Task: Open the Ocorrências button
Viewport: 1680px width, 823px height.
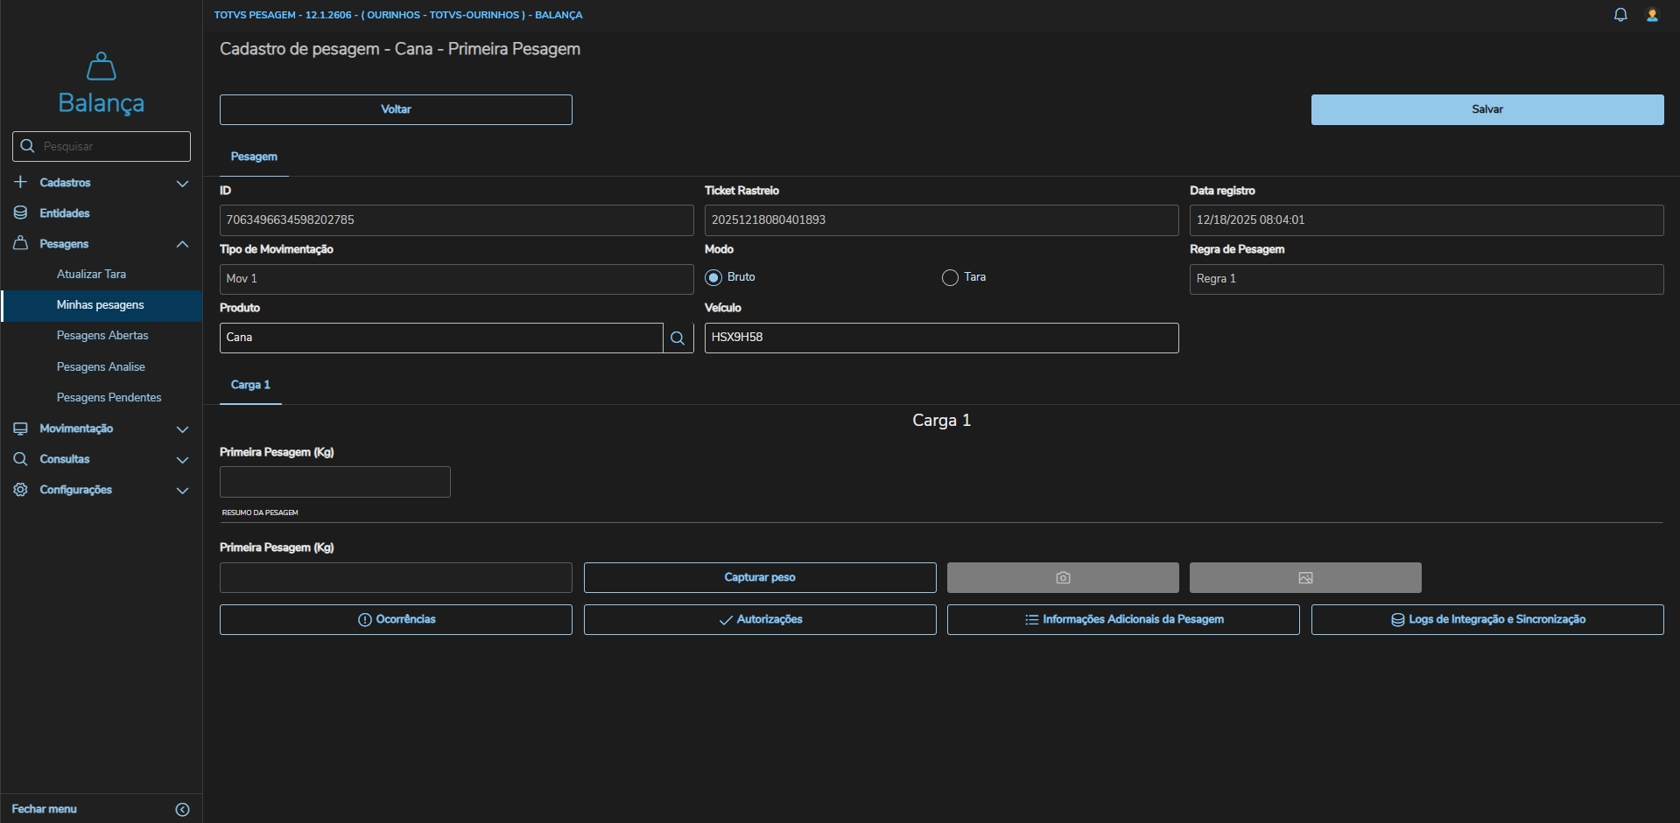Action: (396, 619)
